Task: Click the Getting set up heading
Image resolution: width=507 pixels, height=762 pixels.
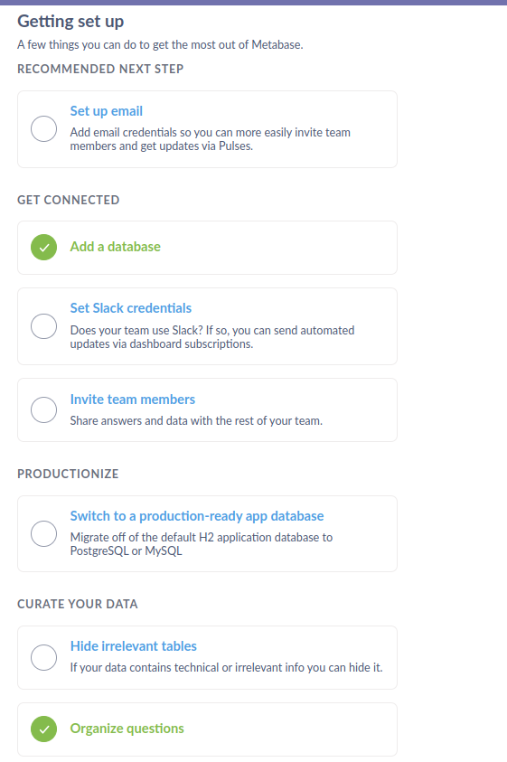Action: [x=70, y=22]
